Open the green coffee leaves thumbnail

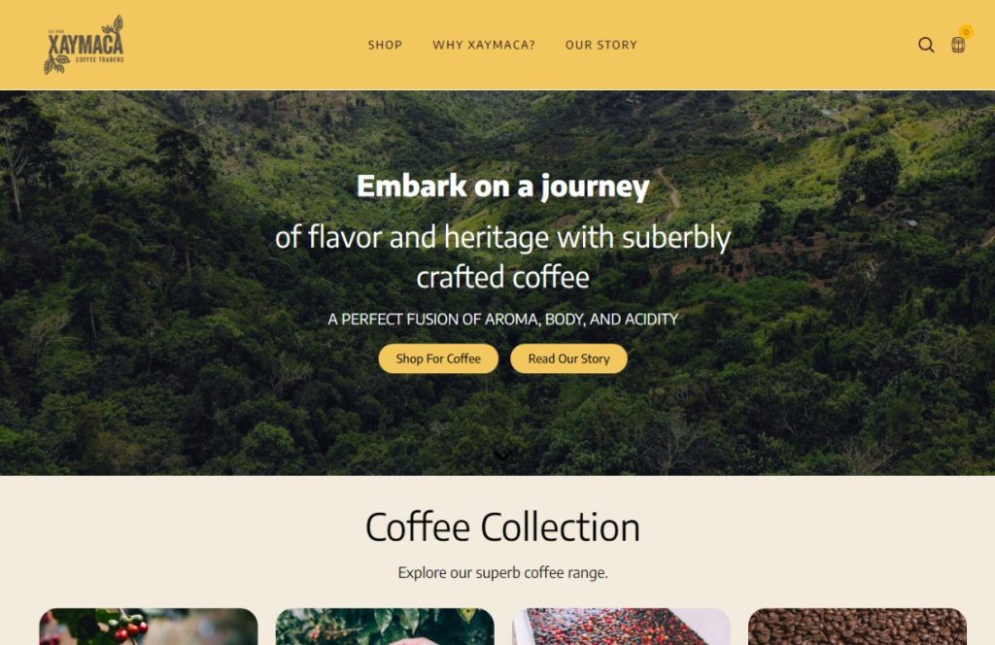point(385,627)
